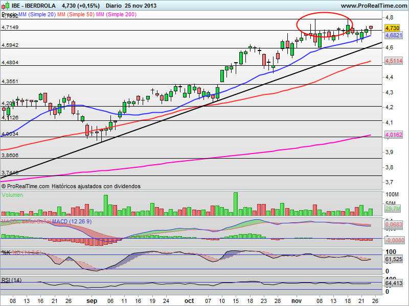Click the sep month label on the time axis
The image size is (409, 306).
coord(92,301)
